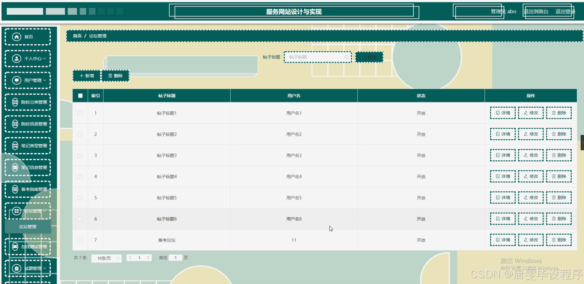
Task: Go to previous page arrow
Action: (130, 258)
